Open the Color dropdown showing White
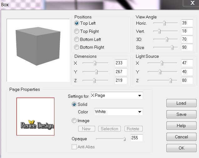Viewport: 199px width, 158px height. [119, 112]
